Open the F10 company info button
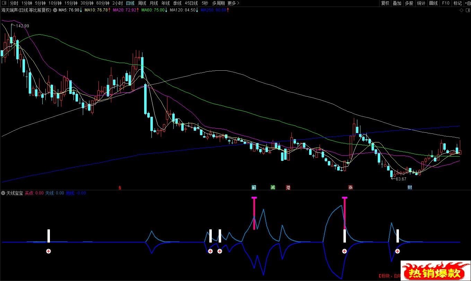Viewport: 471px width, 281px height. (x=445, y=3)
